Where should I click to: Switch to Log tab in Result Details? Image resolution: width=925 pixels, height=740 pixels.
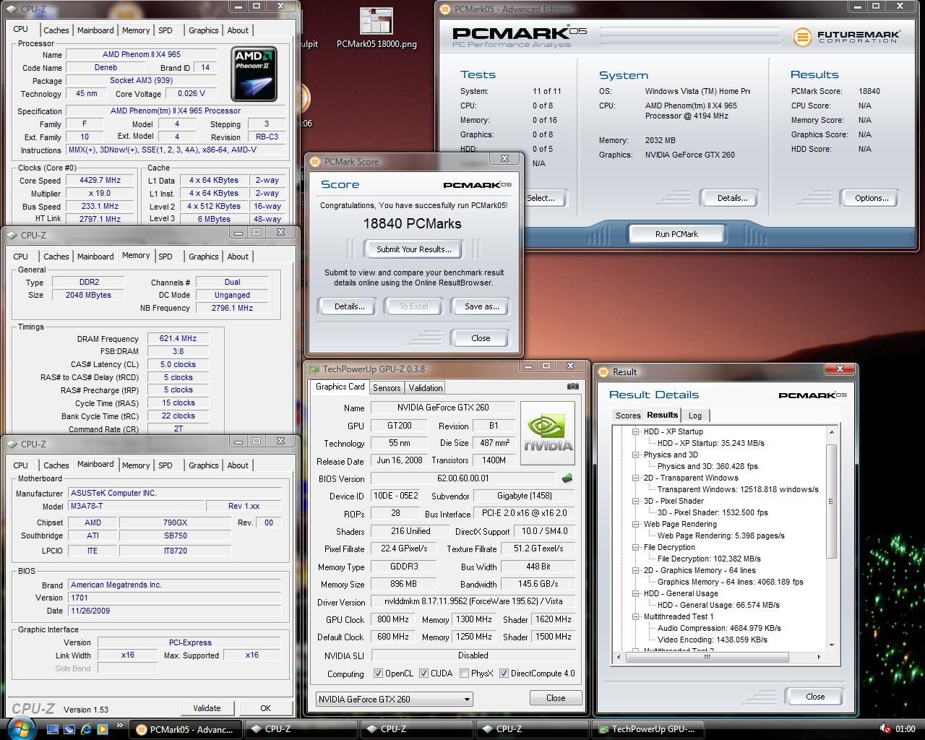(x=695, y=416)
